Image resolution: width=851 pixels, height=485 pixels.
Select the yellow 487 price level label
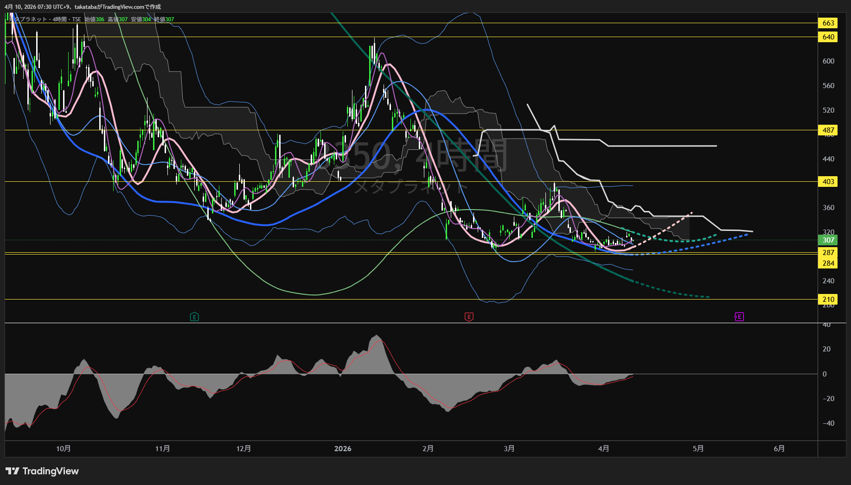(828, 130)
